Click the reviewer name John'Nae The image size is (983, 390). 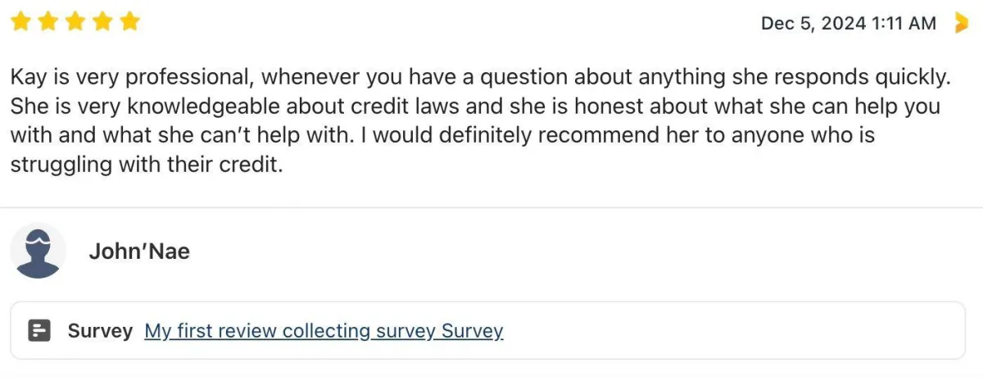tap(139, 252)
